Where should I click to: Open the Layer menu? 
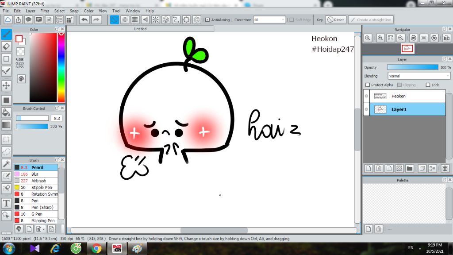coord(31,11)
